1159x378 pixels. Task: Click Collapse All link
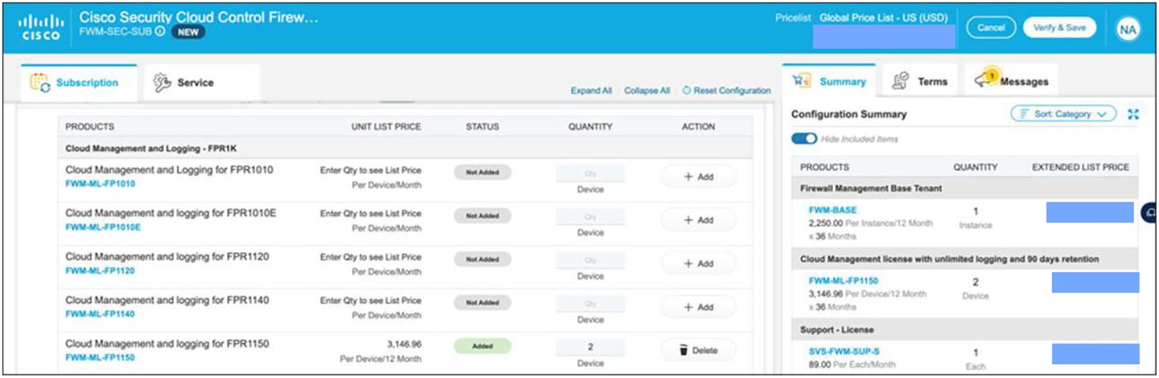coord(647,90)
